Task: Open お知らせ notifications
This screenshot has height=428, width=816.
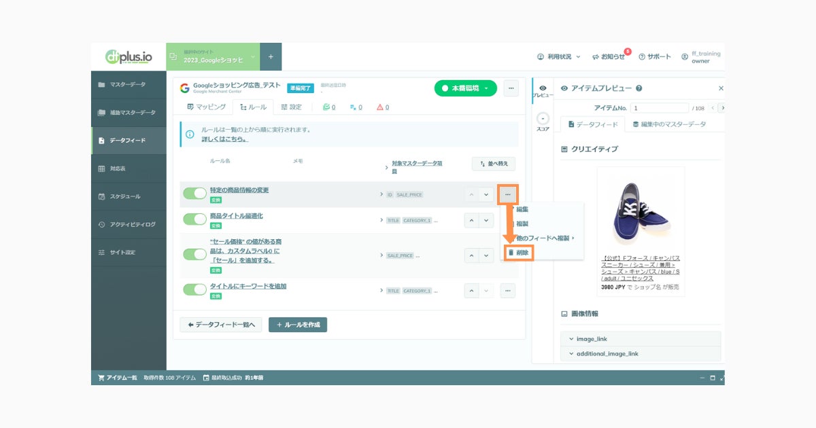Action: 609,57
